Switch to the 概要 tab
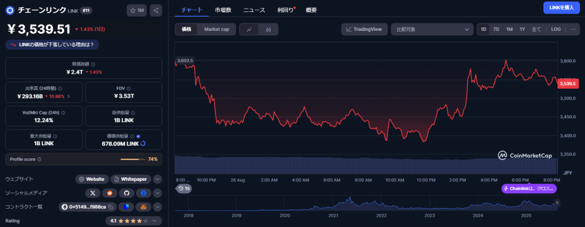Viewport: 585px width, 227px height. (311, 10)
